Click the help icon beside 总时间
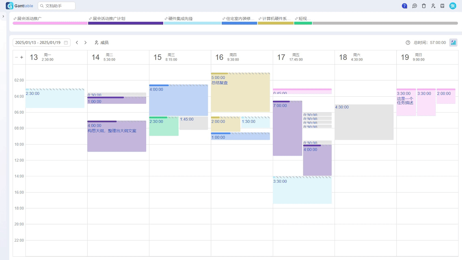The height and width of the screenshot is (260, 462). [x=408, y=43]
